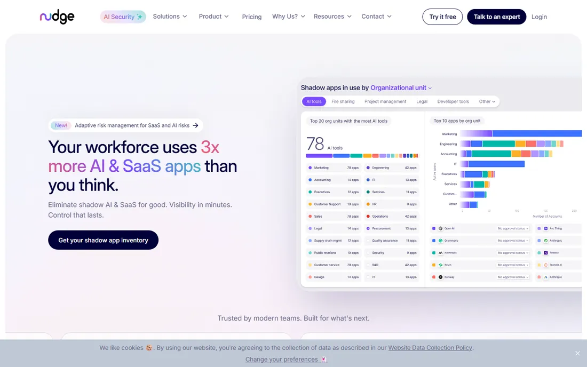This screenshot has width=587, height=367.
Task: Click the blue legend square beside Grammarly
Action: coord(434,241)
